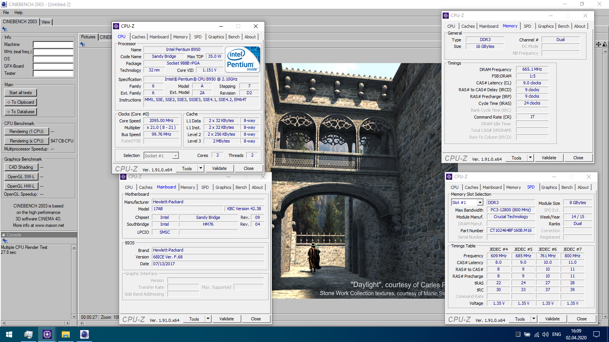This screenshot has width=609, height=342.
Task: Switch to the View tab in Cinebench
Action: point(46,22)
